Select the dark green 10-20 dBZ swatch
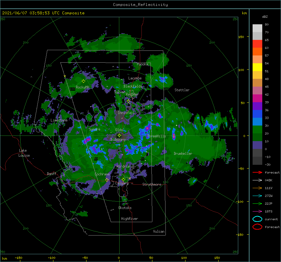 [257, 137]
